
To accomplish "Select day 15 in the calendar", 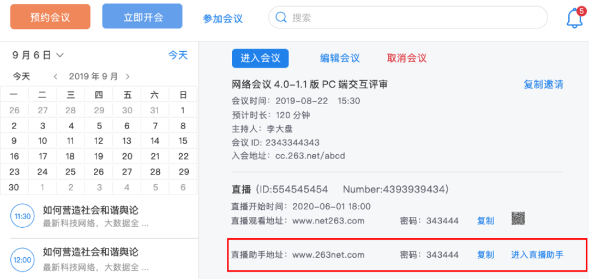I will tap(183, 141).
